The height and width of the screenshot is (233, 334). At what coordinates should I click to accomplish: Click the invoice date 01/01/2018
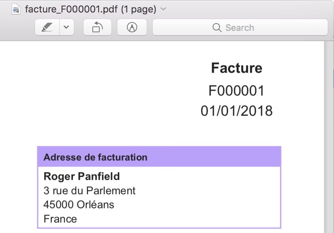237,111
